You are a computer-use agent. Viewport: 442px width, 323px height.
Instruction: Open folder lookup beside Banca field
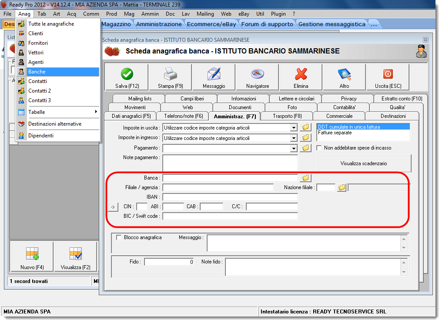pos(305,178)
